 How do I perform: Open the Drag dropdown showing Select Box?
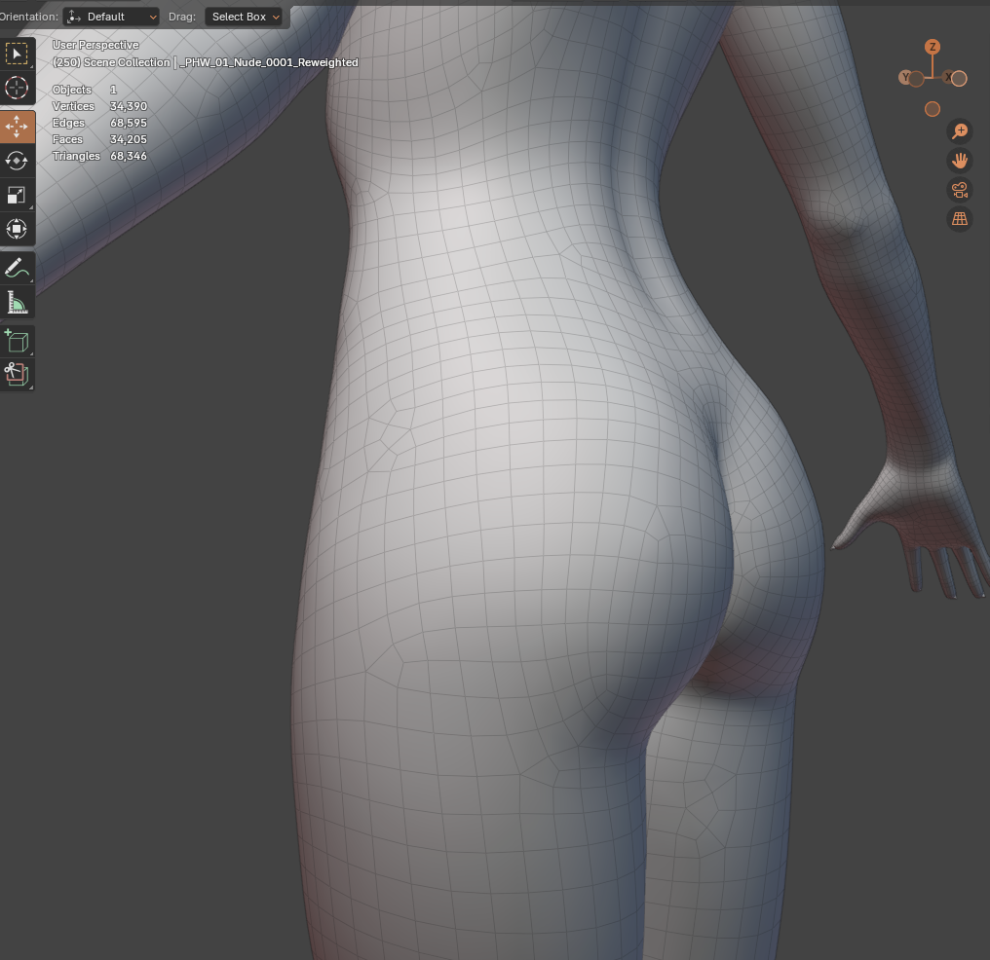[x=246, y=17]
